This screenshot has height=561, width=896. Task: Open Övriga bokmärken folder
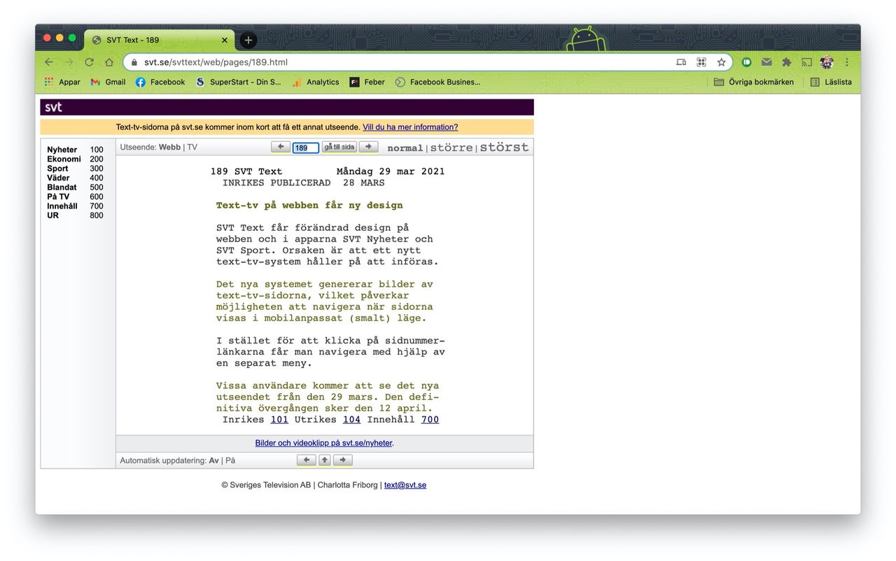pos(754,82)
